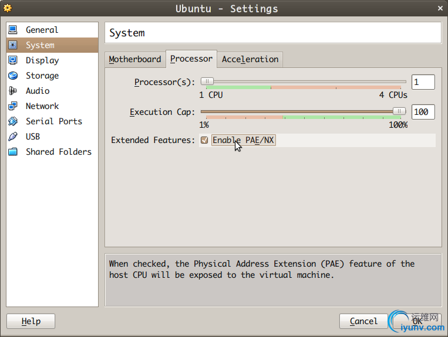The height and width of the screenshot is (337, 448).
Task: Click the Audio speaker icon in sidebar
Action: (x=13, y=91)
